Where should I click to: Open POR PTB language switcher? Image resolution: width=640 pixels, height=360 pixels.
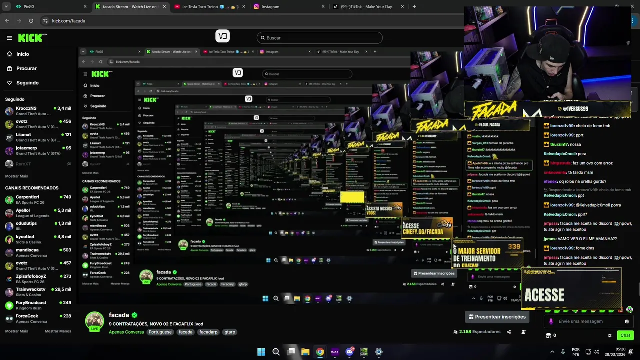coord(576,352)
